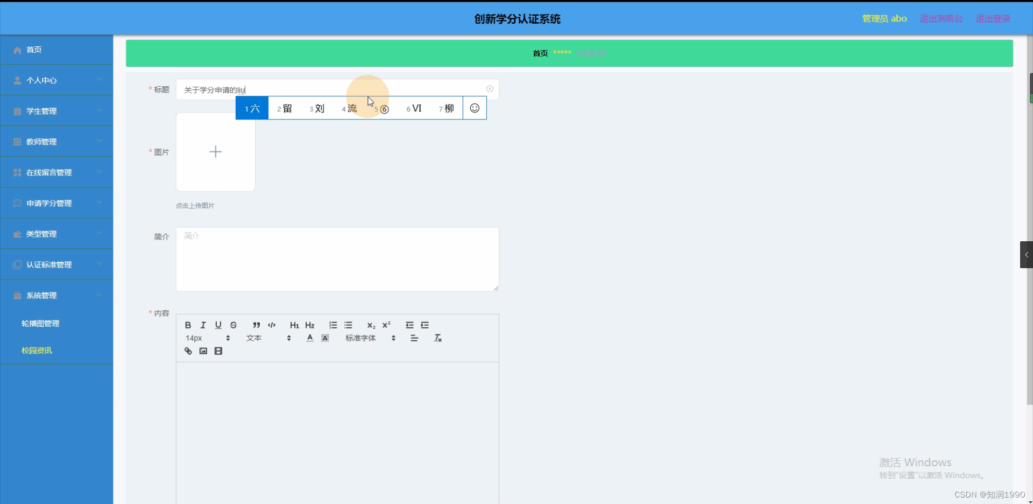Click the 退出登录 link

993,18
